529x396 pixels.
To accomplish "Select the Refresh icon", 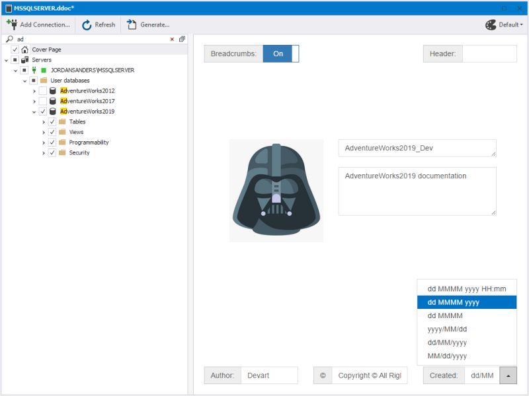I will tap(85, 24).
